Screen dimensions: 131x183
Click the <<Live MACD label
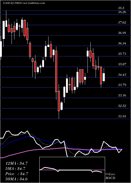point(110,176)
